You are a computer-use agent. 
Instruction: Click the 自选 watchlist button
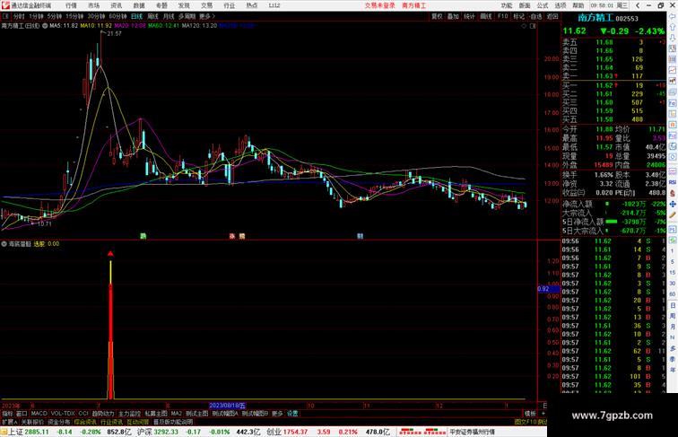coord(535,16)
